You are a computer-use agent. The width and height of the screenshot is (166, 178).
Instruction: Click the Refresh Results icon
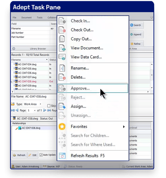[62, 156]
